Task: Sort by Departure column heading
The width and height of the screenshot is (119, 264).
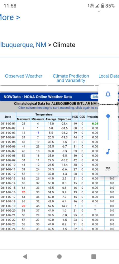Action: point(64,119)
